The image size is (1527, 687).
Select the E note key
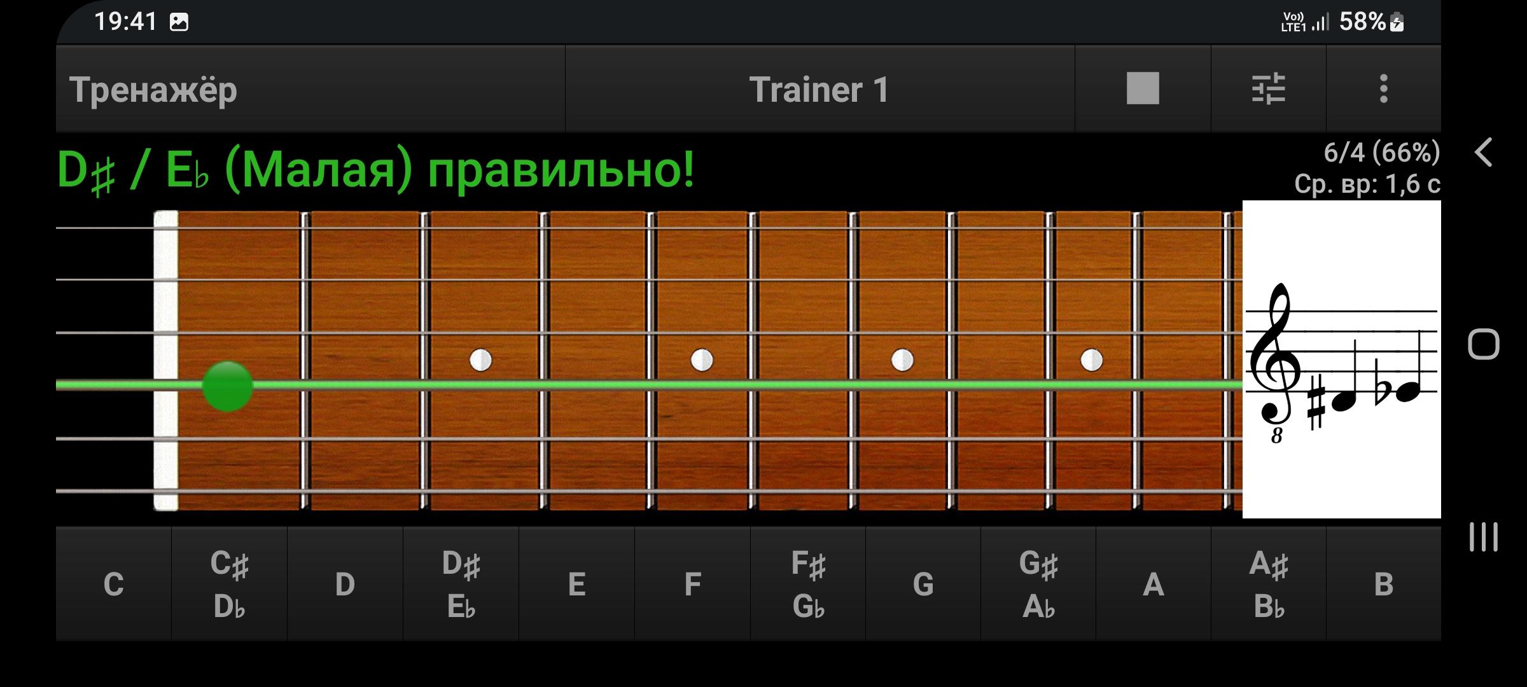click(x=576, y=584)
